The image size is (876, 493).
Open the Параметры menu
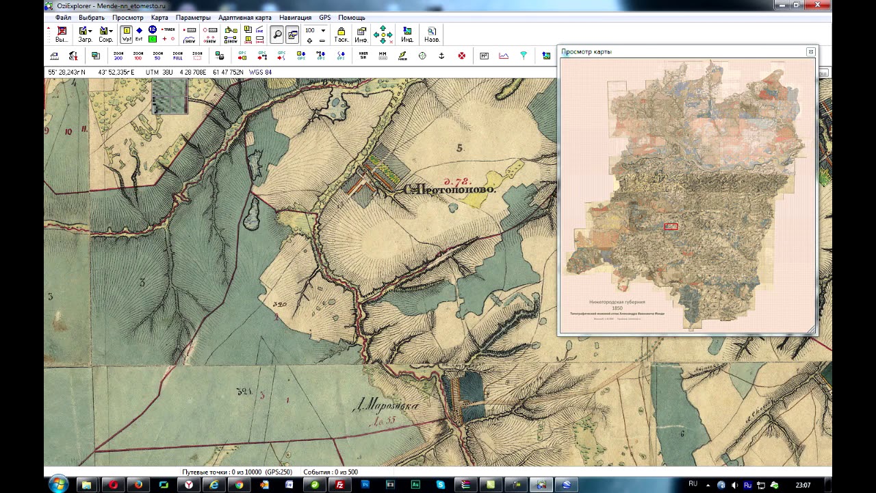193,18
